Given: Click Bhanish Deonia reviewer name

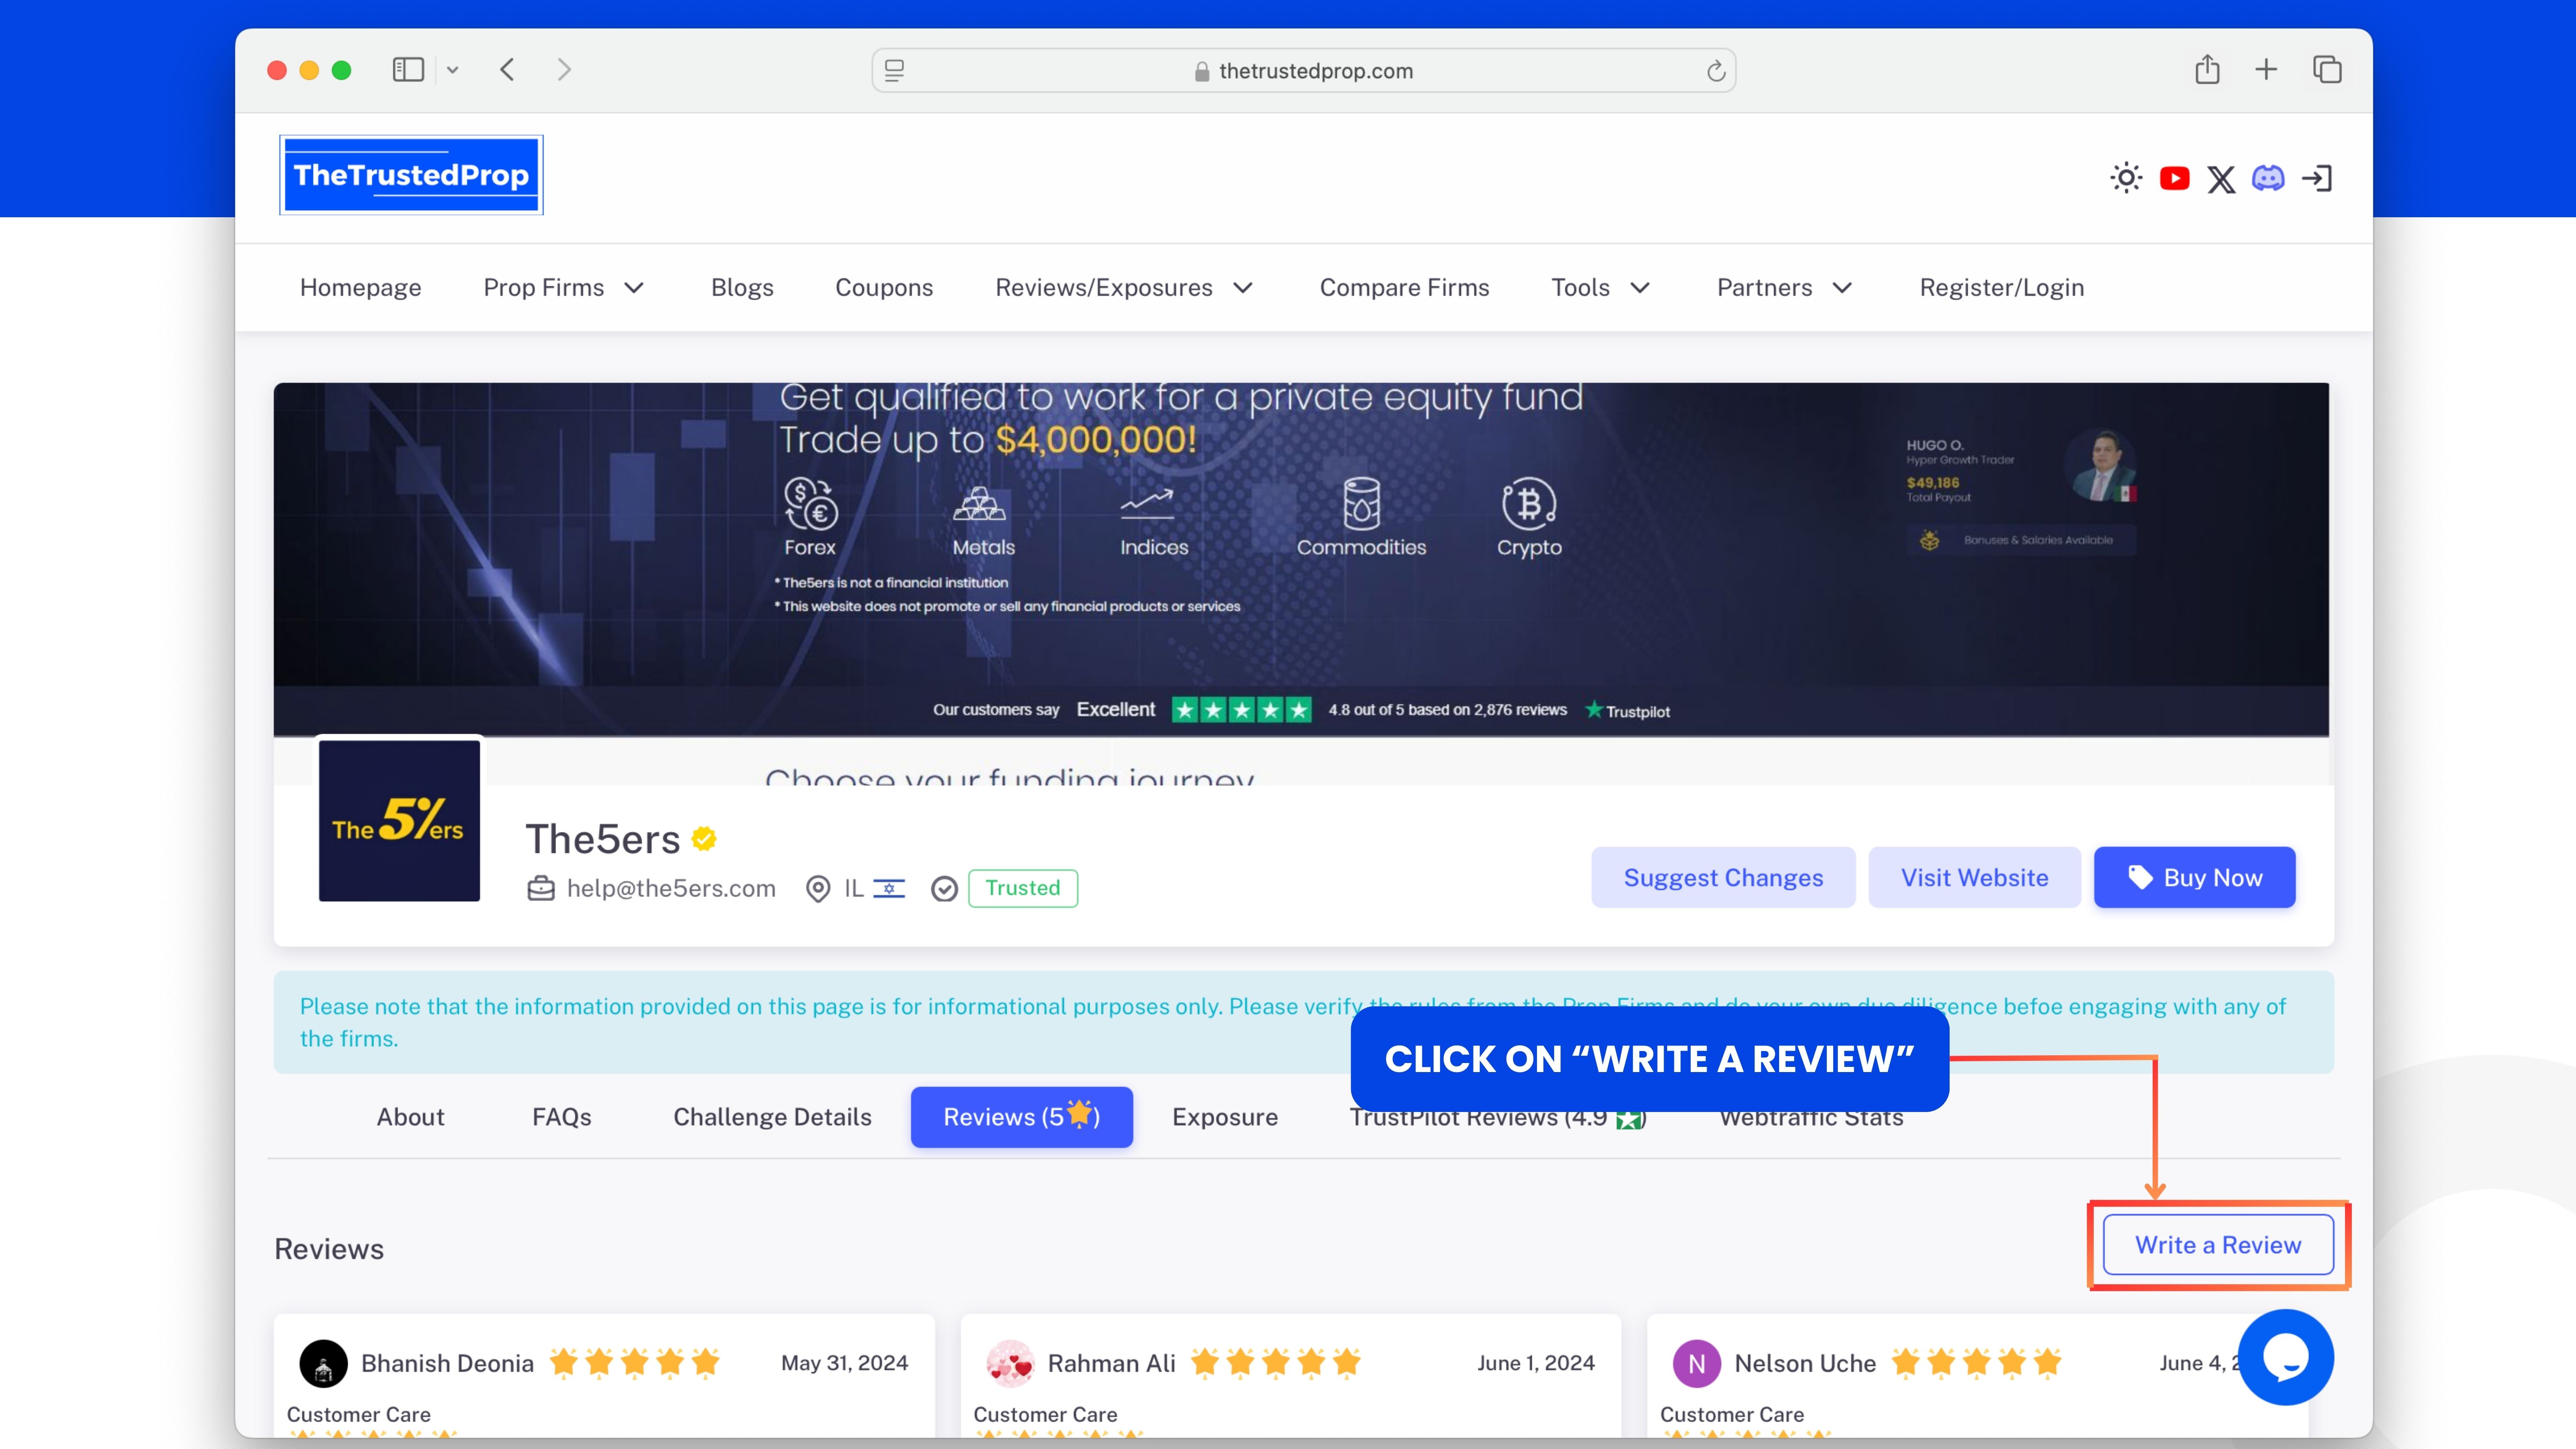Looking at the screenshot, I should click(x=447, y=1363).
